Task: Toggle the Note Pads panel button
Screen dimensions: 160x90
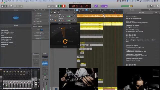Action: point(152,6)
